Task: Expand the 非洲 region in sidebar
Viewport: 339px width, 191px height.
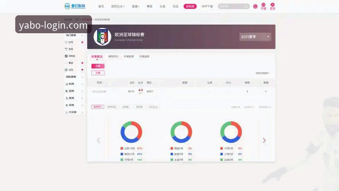Action: pos(82,105)
